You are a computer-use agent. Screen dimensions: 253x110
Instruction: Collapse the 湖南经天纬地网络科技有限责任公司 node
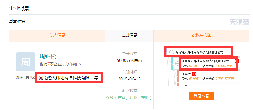pos(177,64)
